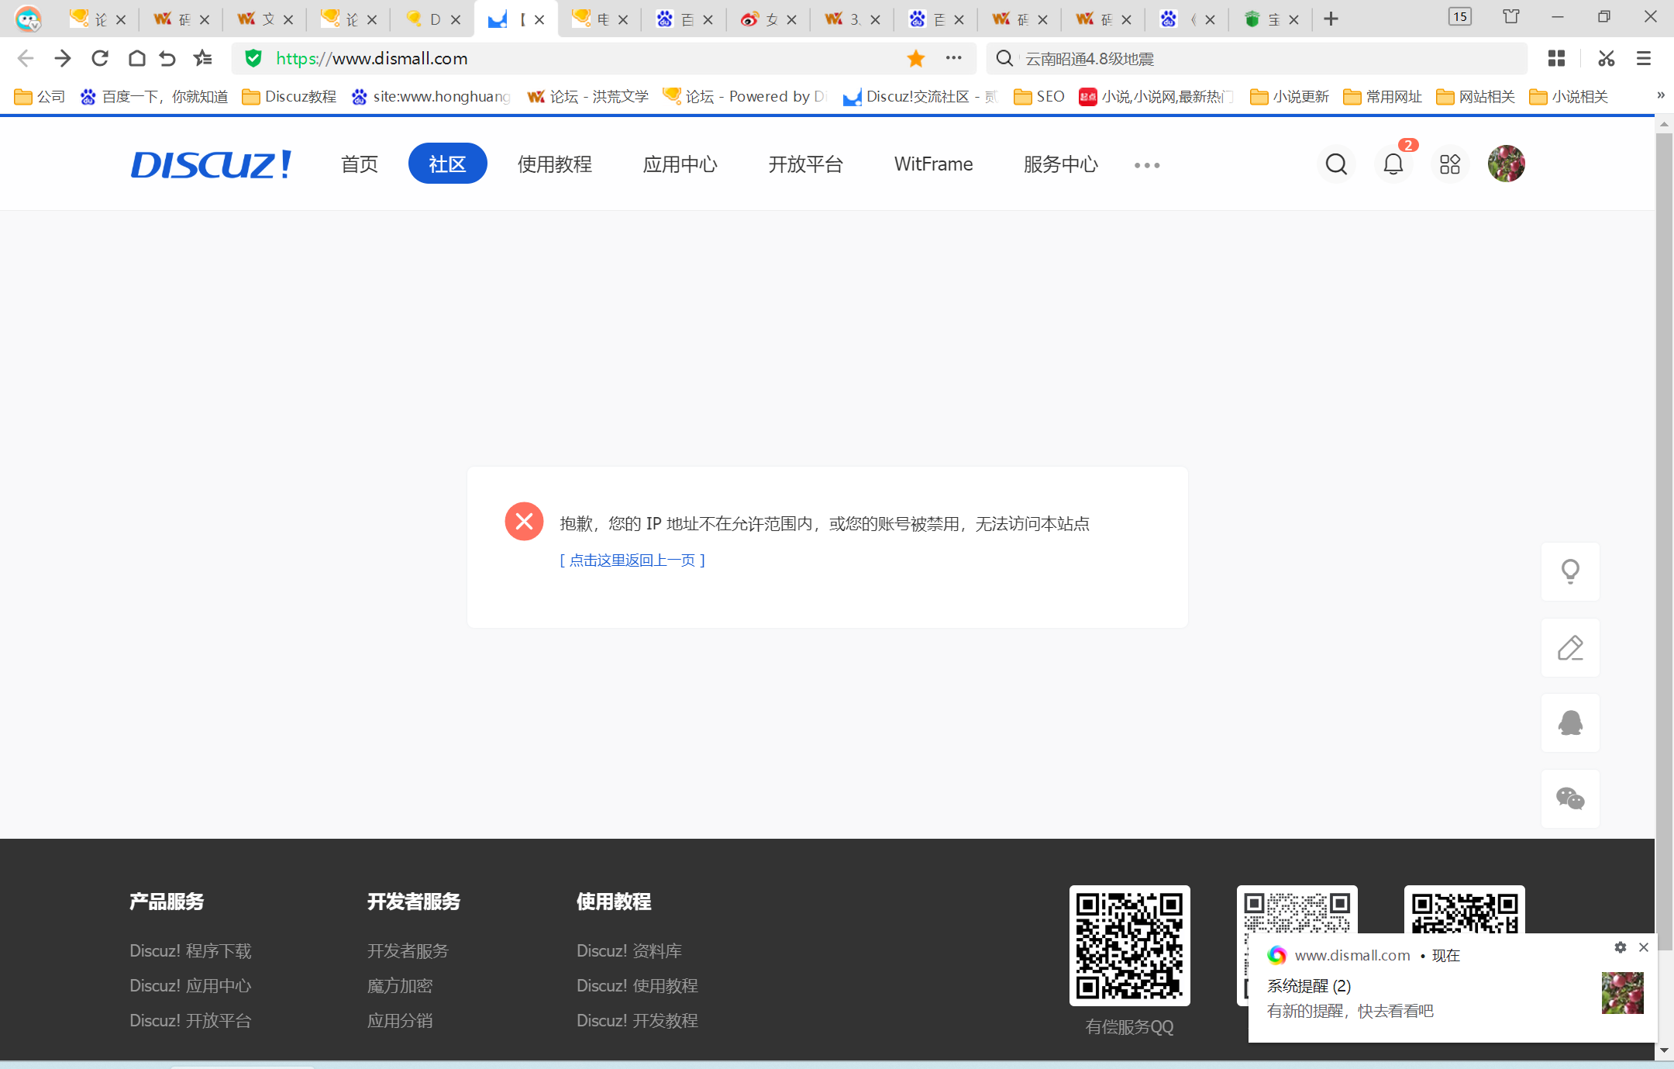1674x1069 pixels.
Task: Expand the bookmarks bar overflow chevron
Action: pyautogui.click(x=1660, y=95)
